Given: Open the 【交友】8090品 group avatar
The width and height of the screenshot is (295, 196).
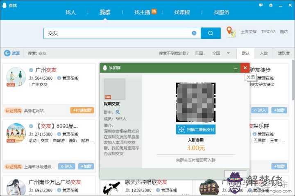Looking at the screenshot, I should click(x=16, y=133).
